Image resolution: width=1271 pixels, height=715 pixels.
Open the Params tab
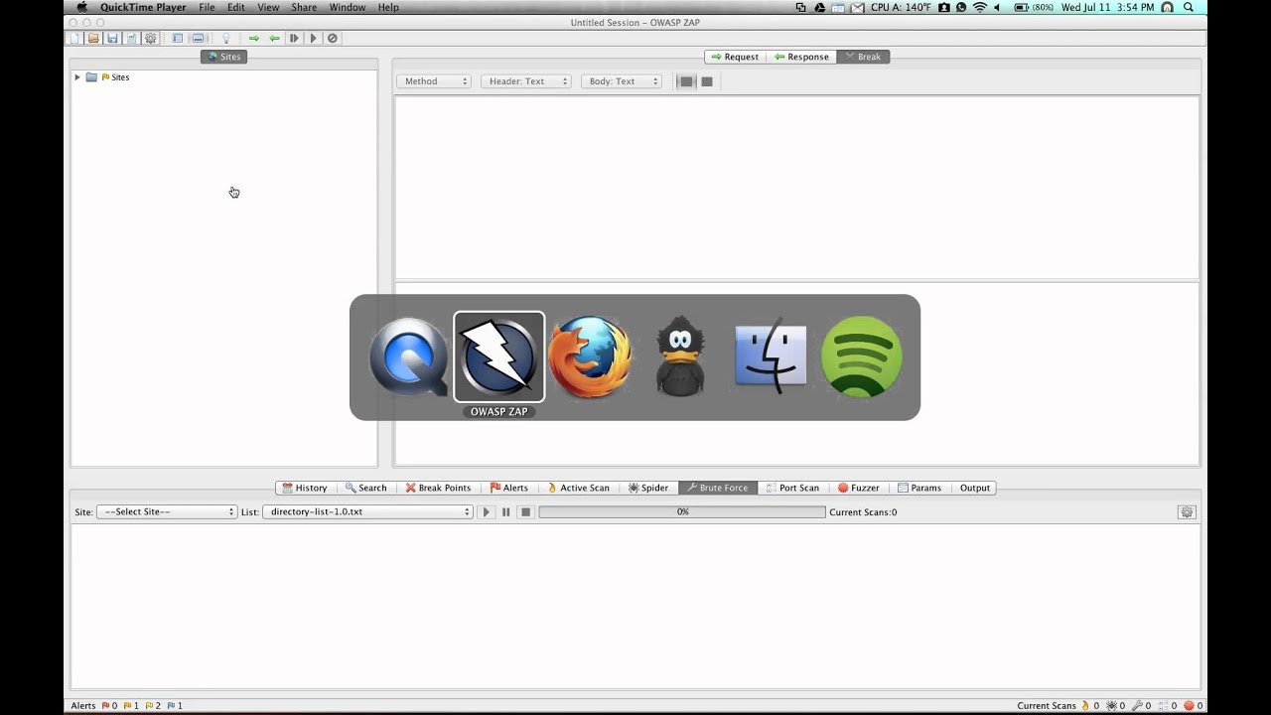(919, 488)
